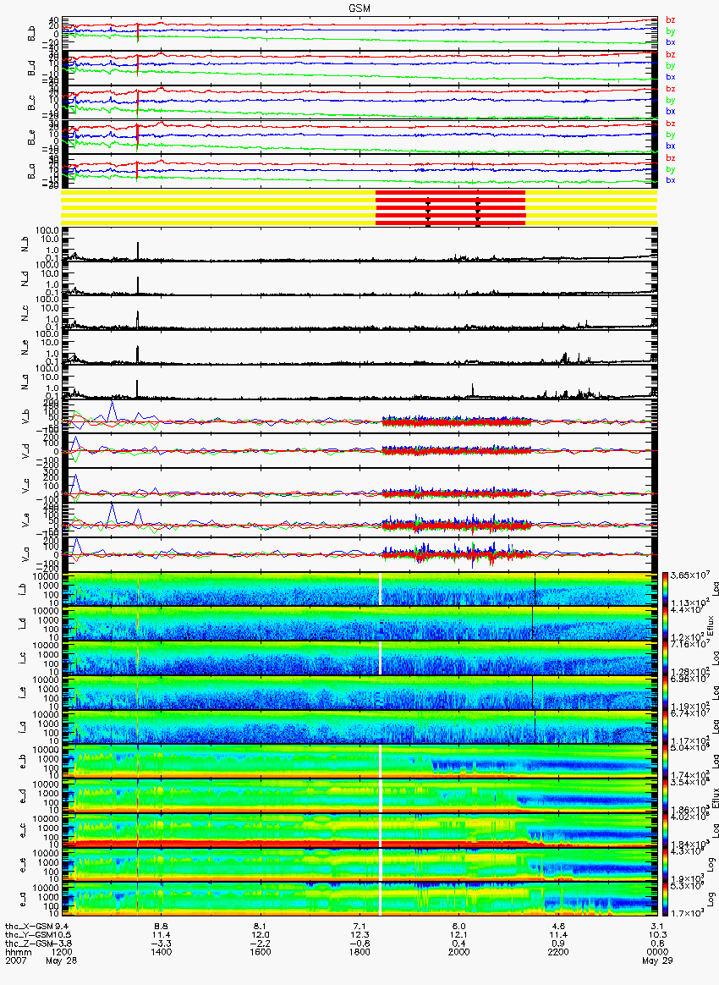Select the i_b ion spectrogram label

22,590
